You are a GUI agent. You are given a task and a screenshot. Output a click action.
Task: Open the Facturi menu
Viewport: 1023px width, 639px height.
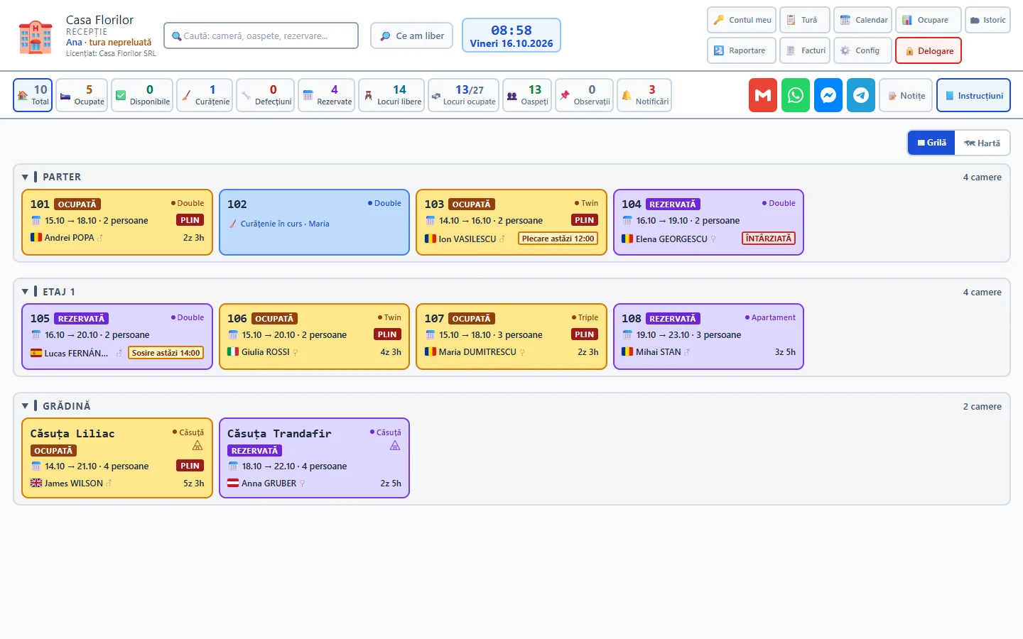pos(805,50)
